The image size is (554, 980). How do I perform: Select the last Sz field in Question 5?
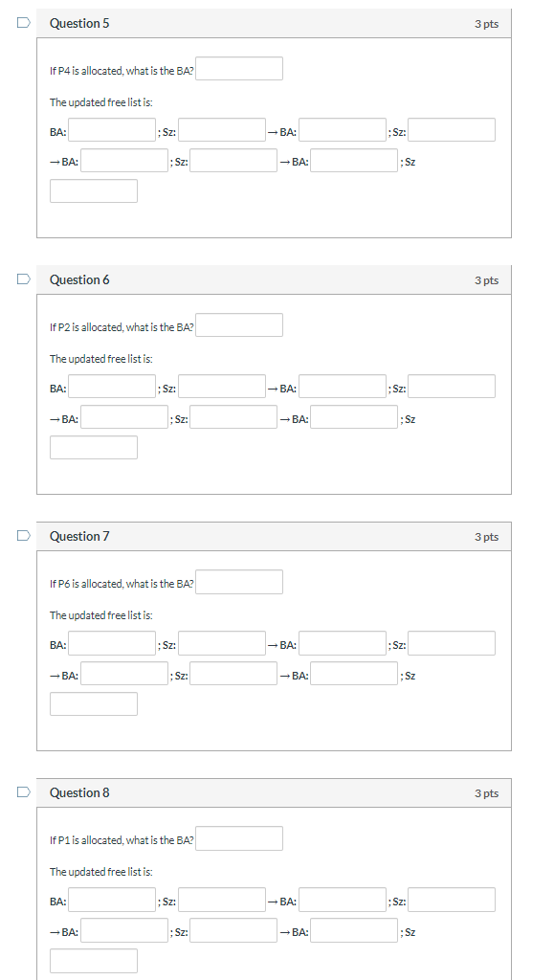(94, 191)
